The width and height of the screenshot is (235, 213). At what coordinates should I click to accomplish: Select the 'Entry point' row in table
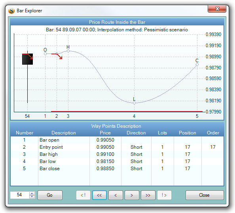[117, 147]
